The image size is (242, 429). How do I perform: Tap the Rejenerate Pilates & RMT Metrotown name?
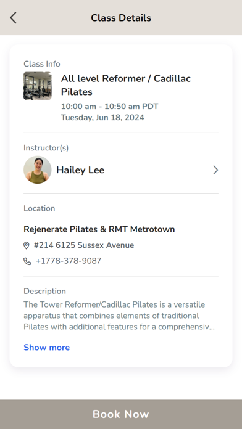99,229
